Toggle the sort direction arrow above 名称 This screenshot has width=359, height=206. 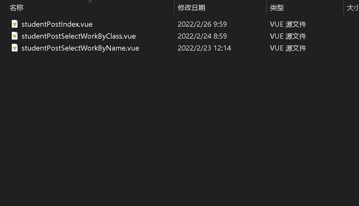[90, 1]
